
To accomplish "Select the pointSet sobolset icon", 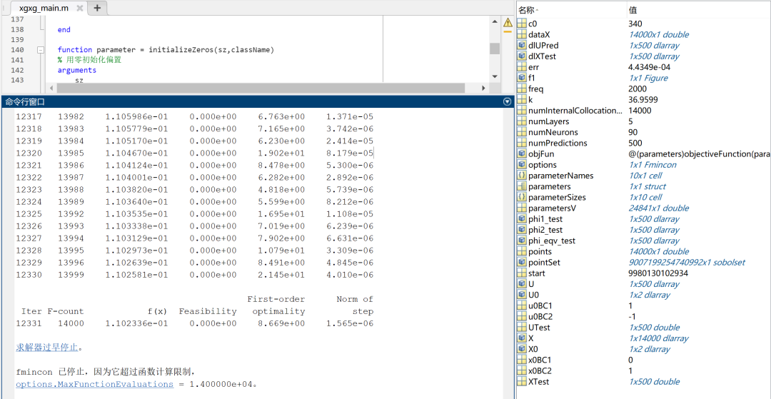I will tap(522, 263).
